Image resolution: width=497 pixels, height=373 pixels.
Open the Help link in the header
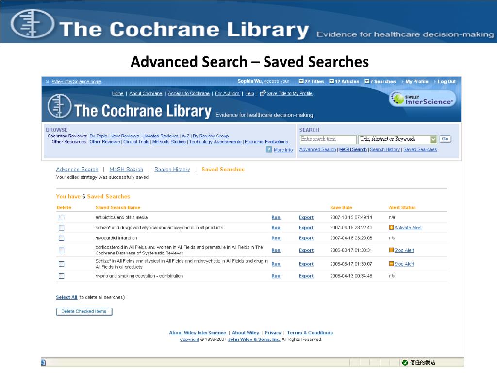click(249, 93)
